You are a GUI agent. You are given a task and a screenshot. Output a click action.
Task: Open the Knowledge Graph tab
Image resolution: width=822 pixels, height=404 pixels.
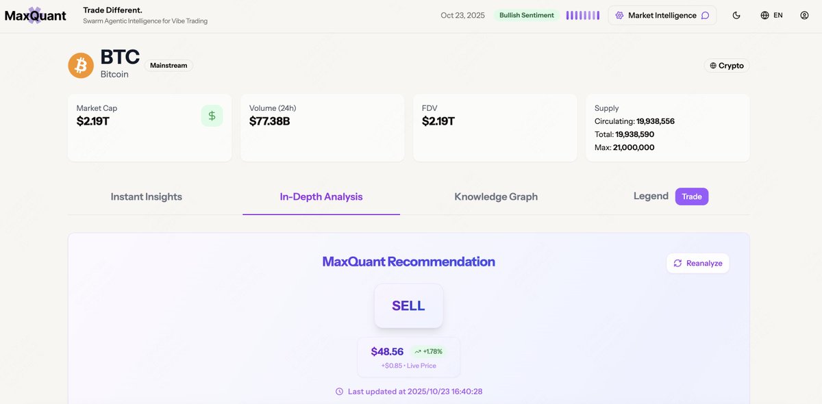(x=496, y=197)
